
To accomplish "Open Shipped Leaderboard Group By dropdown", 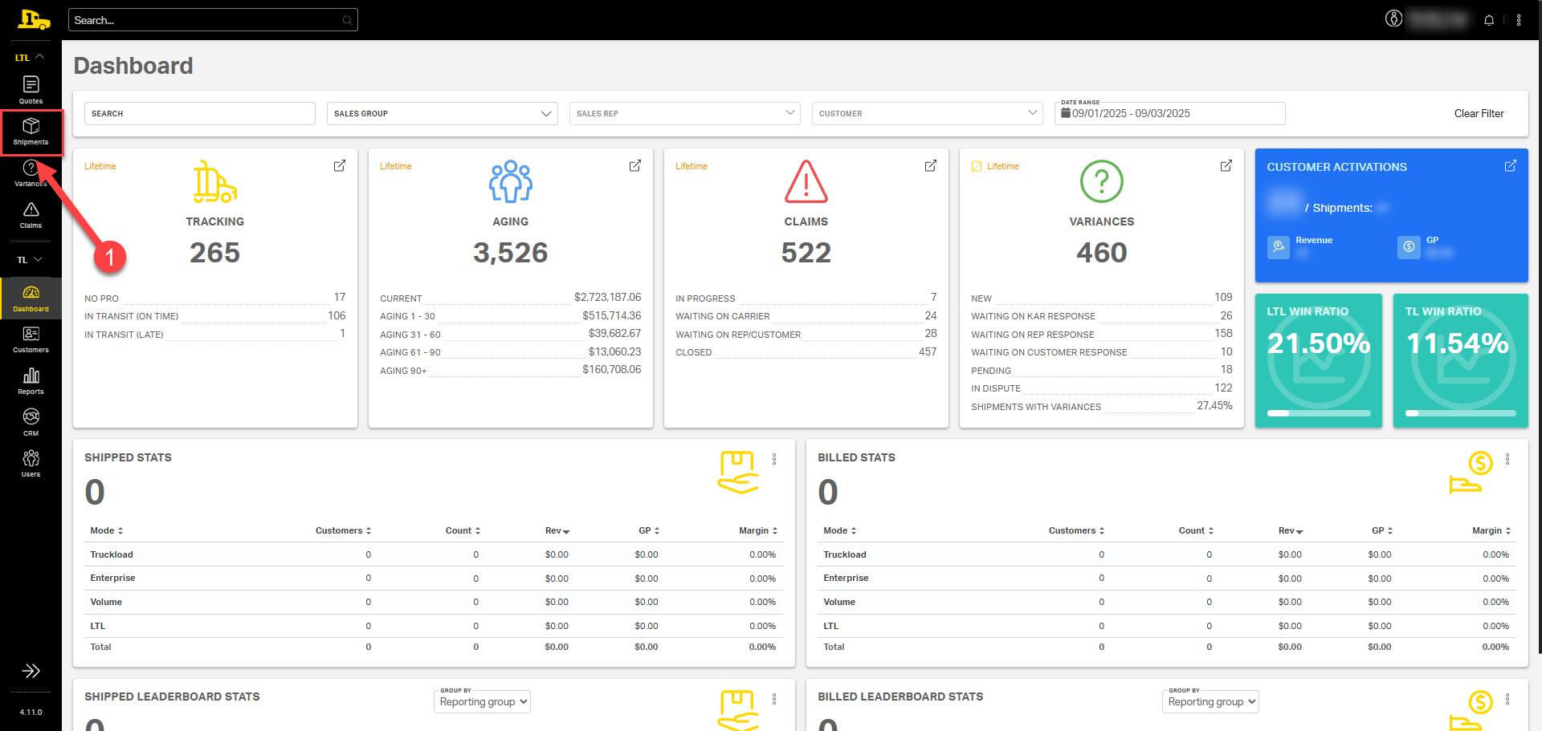I will [483, 701].
